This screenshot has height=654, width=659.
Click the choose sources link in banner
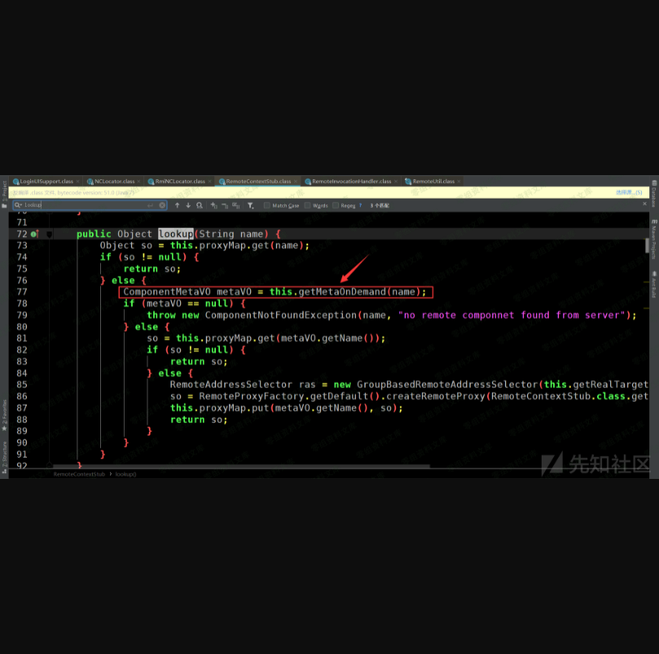click(626, 193)
